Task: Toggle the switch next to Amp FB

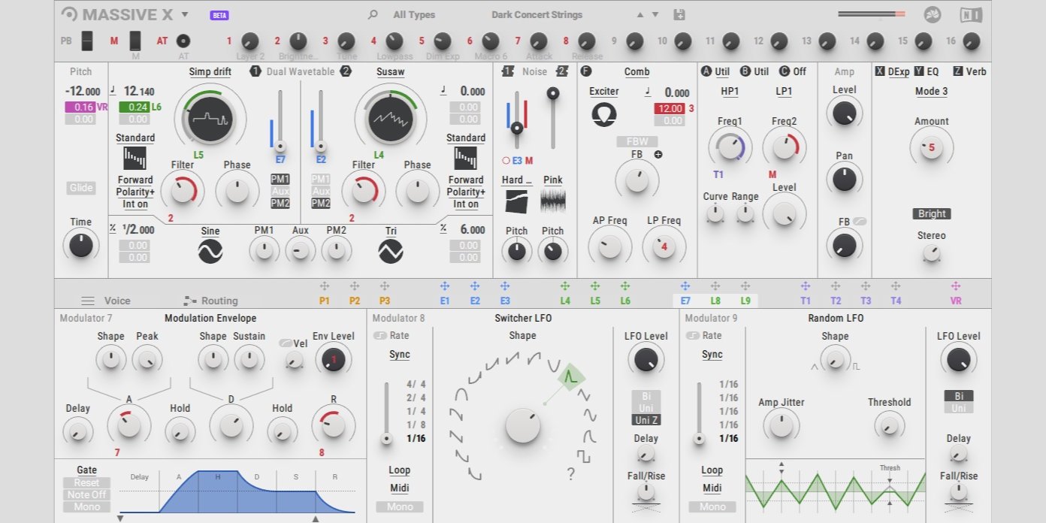Action: pos(860,222)
